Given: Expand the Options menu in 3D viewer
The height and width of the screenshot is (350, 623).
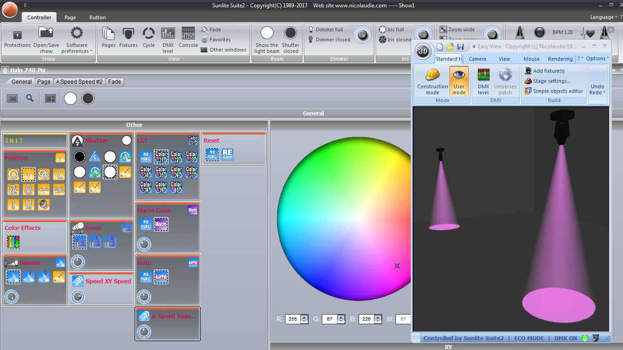Looking at the screenshot, I should click(597, 58).
